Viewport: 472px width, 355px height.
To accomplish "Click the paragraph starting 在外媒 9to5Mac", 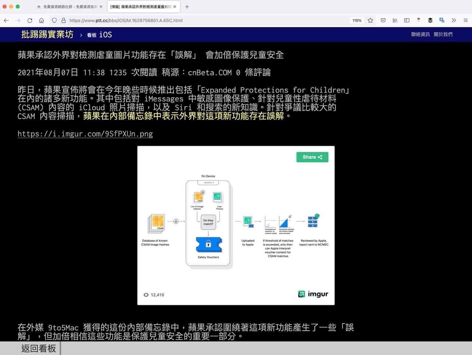I will 186,332.
